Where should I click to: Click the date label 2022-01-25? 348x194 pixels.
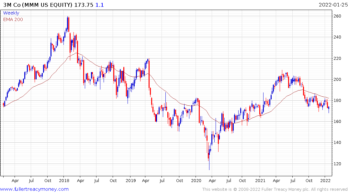pyautogui.click(x=333, y=5)
